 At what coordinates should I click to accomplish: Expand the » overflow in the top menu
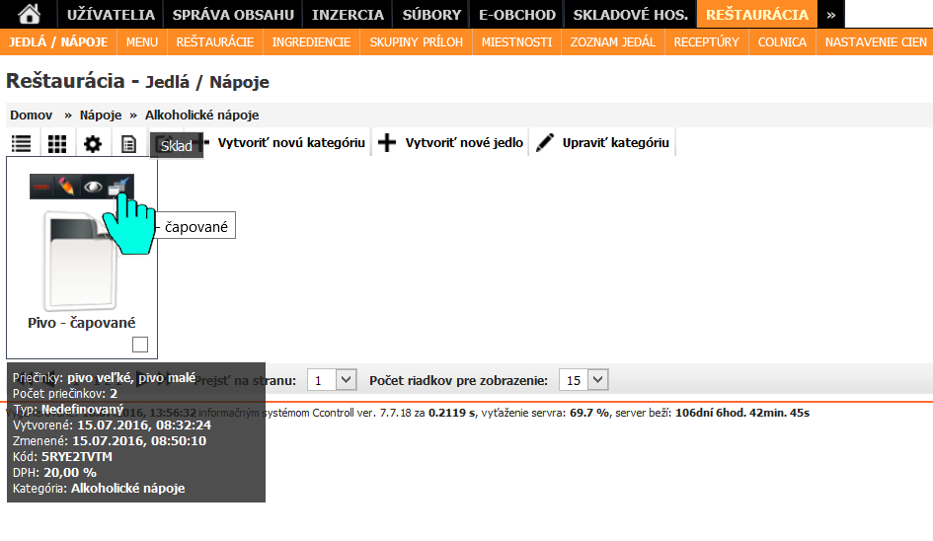[x=831, y=14]
